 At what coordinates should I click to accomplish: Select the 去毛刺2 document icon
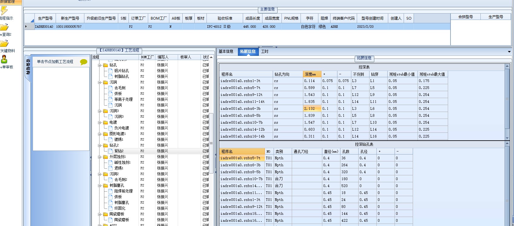(110, 180)
